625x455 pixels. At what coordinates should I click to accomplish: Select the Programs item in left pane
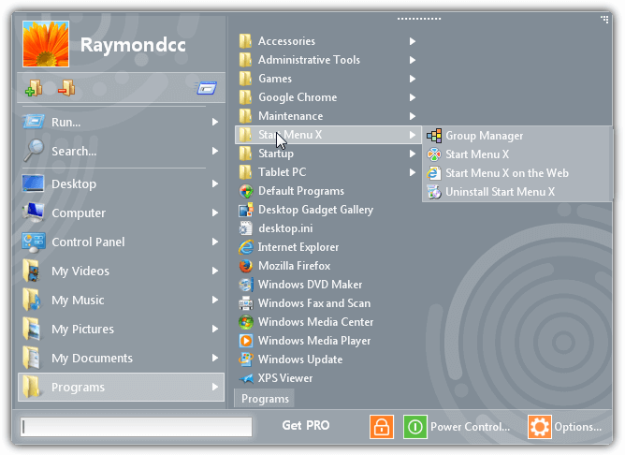[x=122, y=388]
